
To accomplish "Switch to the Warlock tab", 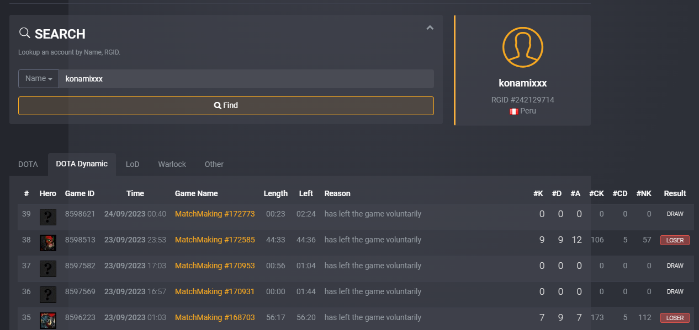I will [172, 164].
